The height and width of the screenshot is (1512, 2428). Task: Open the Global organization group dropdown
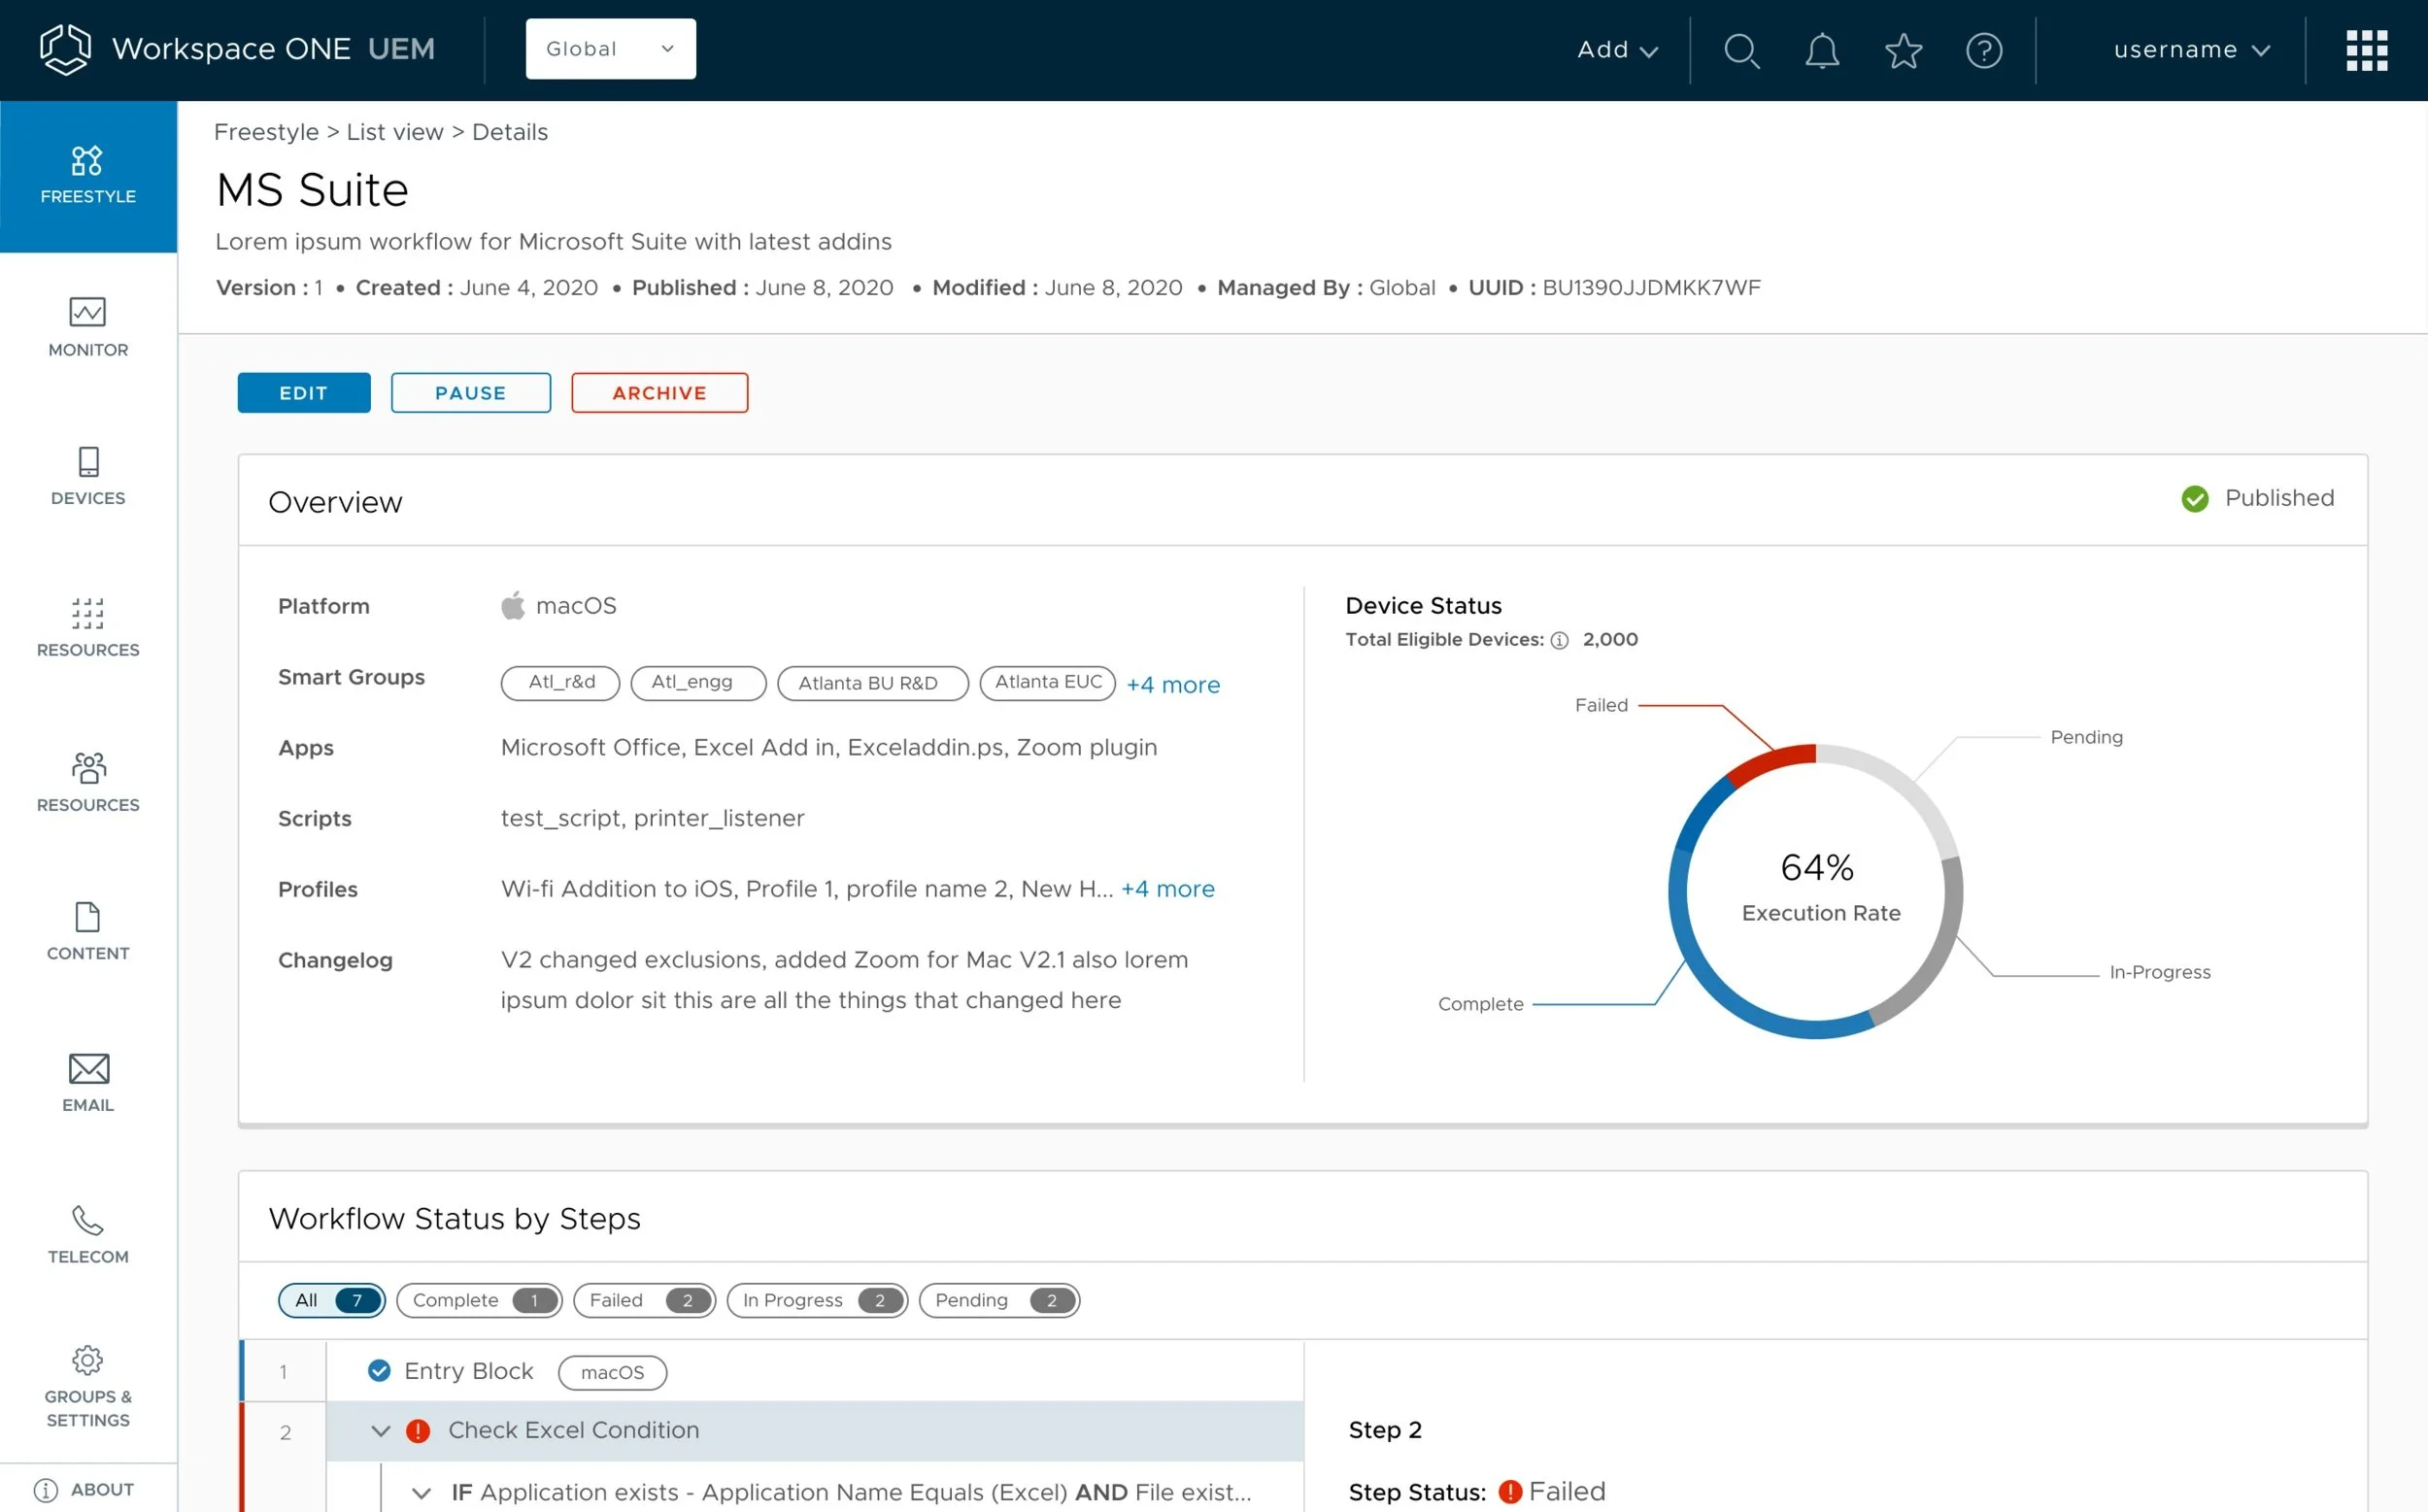click(610, 49)
